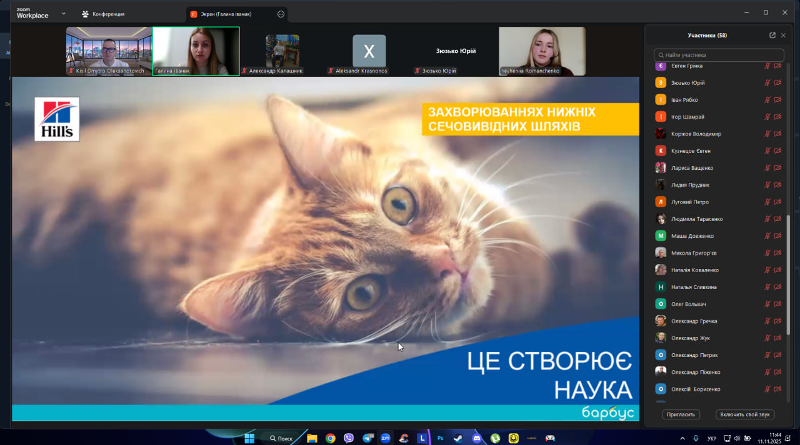Screen dimensions: 800x445
Task: Open Discord from the taskbar
Action: point(477,438)
